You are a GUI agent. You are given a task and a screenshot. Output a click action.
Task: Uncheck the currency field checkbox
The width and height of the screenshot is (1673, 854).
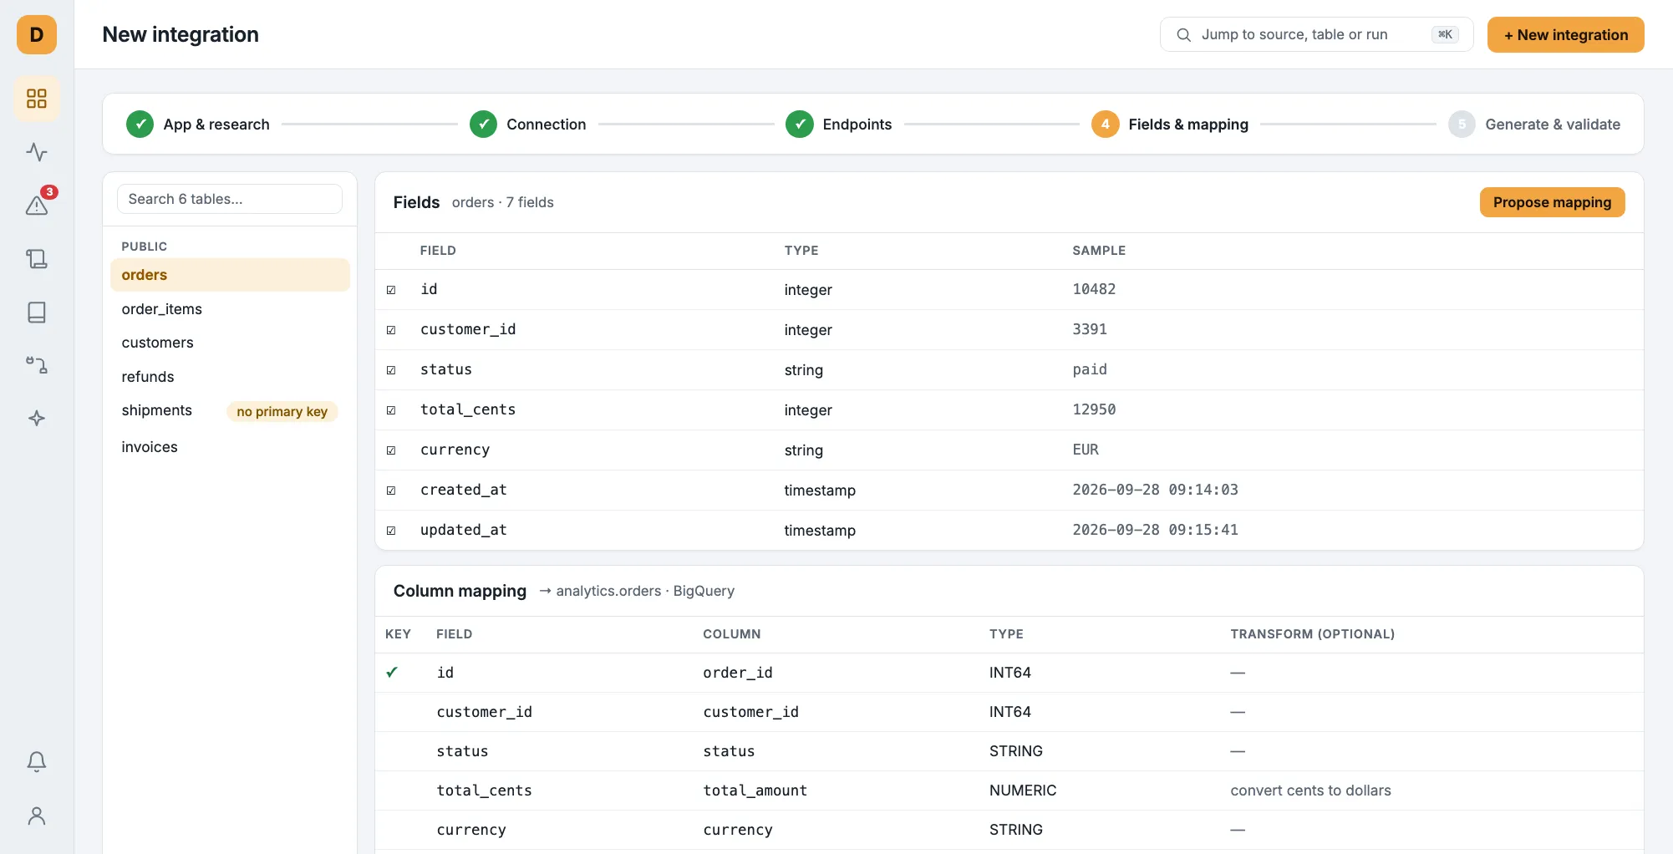391,450
